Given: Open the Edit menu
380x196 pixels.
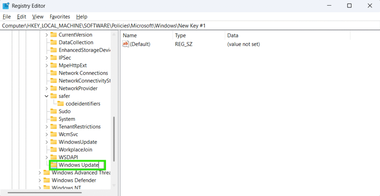Looking at the screenshot, I should (22, 17).
